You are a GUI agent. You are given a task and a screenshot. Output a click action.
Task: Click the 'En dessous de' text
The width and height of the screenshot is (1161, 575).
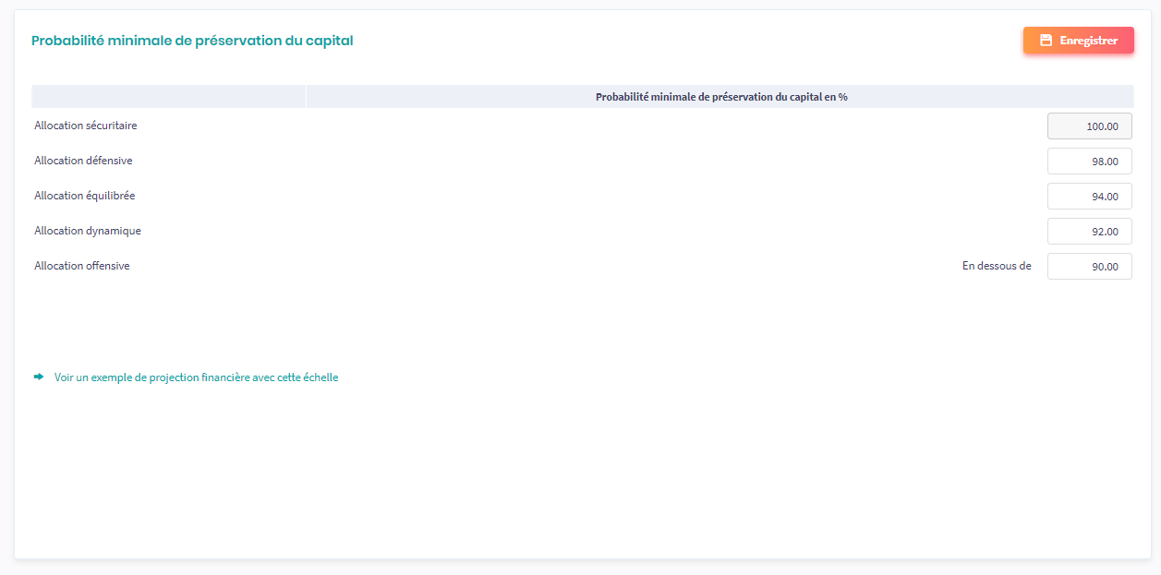tap(996, 266)
